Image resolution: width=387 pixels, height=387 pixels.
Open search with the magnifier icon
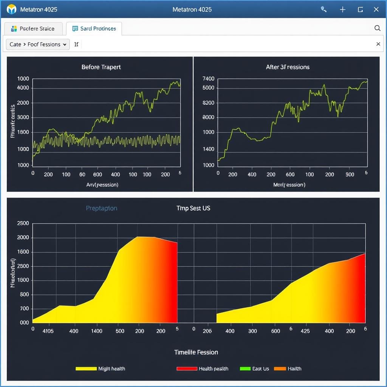[x=377, y=28]
